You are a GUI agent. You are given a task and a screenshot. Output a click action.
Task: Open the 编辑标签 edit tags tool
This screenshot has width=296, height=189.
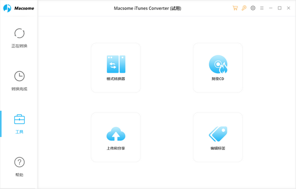(218, 138)
